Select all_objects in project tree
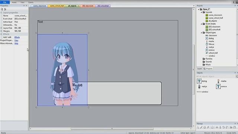The image size is (238, 134). click(x=211, y=21)
